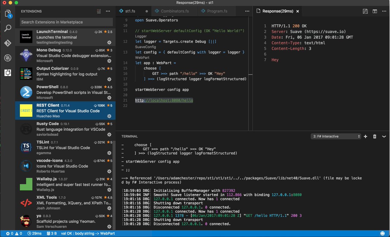Split the Response editor
Viewport: 390px width, 237px height.
click(375, 11)
